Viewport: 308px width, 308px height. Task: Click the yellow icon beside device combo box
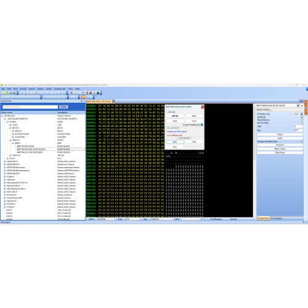pyautogui.click(x=302, y=105)
